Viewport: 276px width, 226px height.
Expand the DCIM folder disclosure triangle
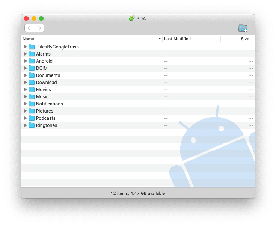click(x=26, y=68)
